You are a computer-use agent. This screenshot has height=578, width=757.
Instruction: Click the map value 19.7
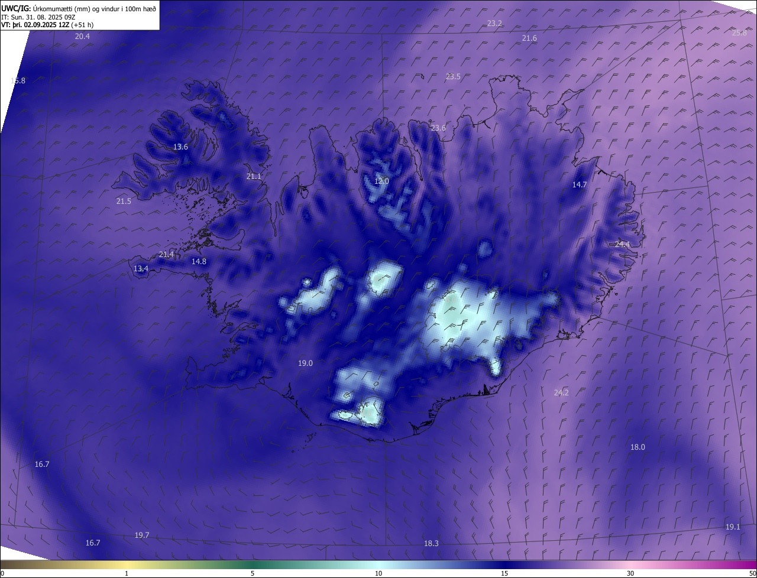tap(142, 535)
